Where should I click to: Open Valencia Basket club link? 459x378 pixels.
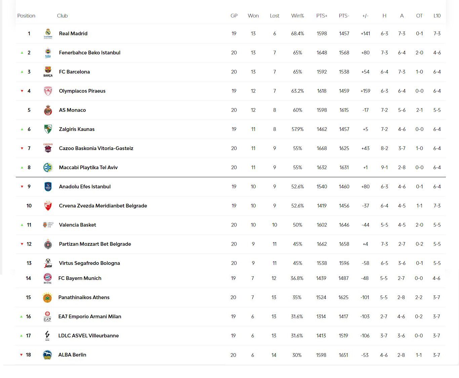click(77, 225)
